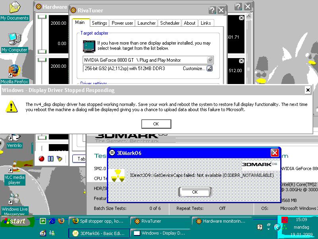The height and width of the screenshot is (239, 318).
Task: Click the monitor icon in Target adapter
Action: click(x=89, y=46)
